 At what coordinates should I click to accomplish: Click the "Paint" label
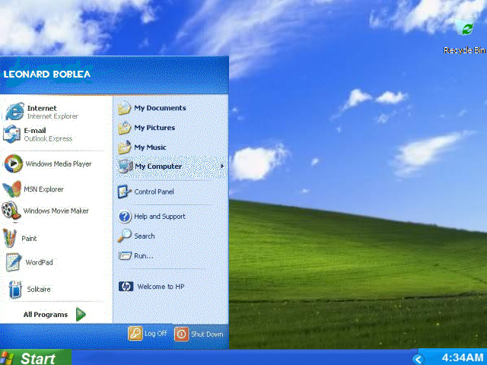(x=29, y=238)
